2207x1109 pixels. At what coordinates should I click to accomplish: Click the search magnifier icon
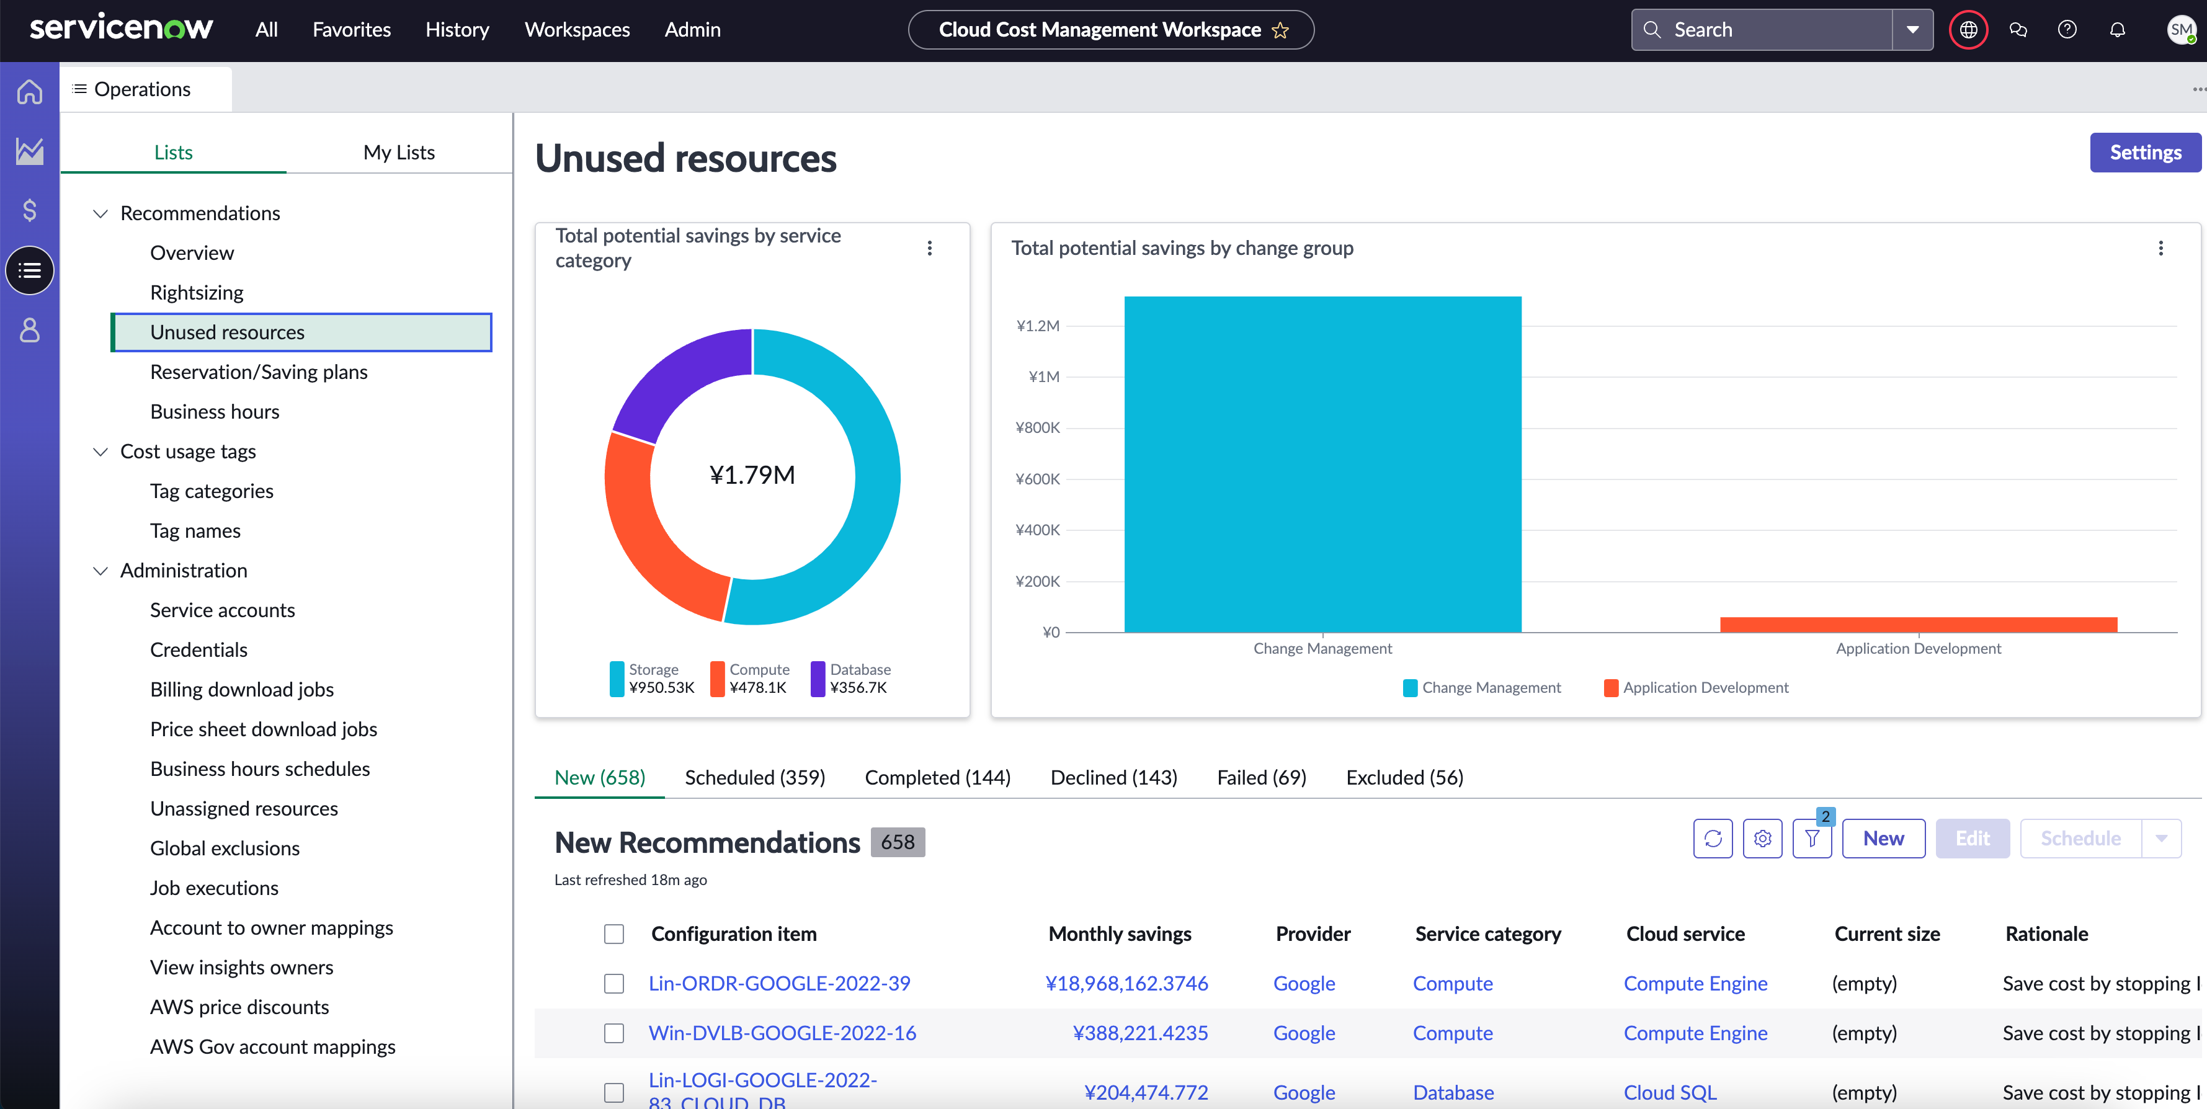pos(1652,30)
